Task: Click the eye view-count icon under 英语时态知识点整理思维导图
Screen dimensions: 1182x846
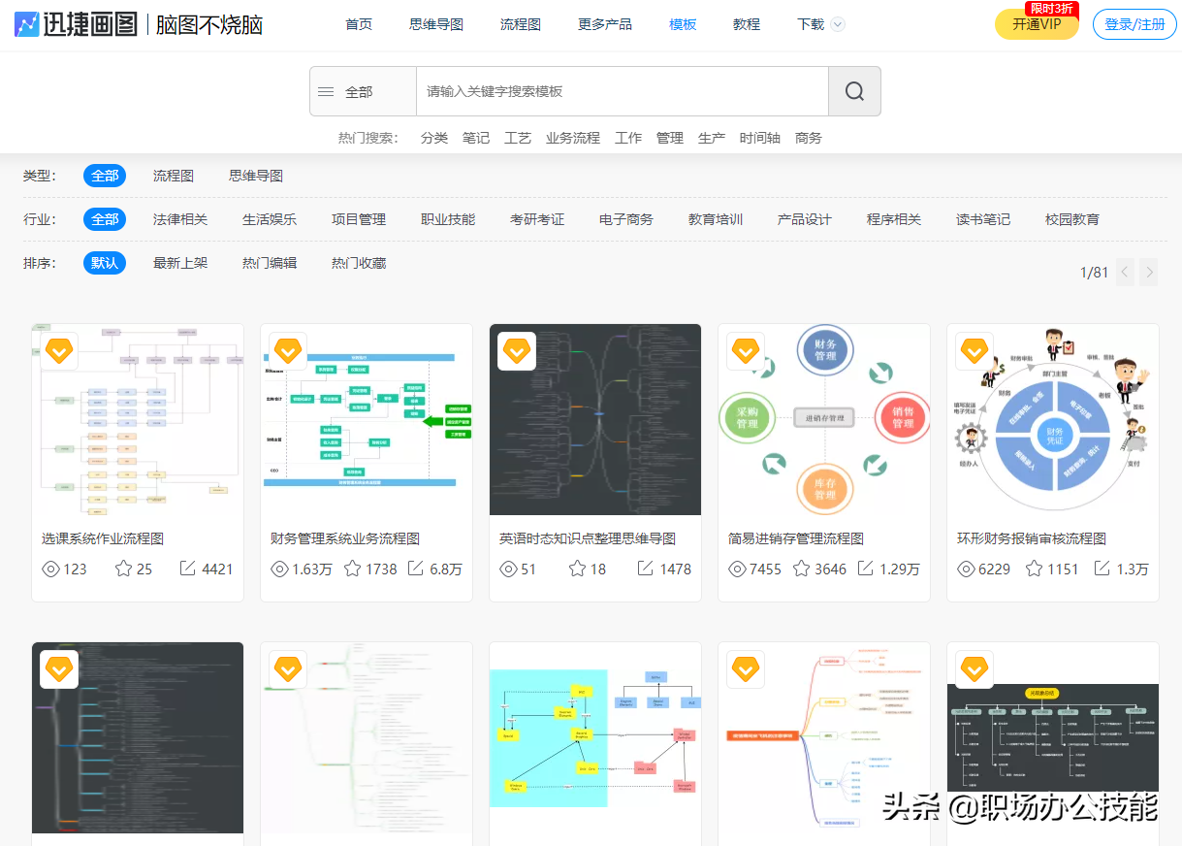Action: tap(508, 569)
